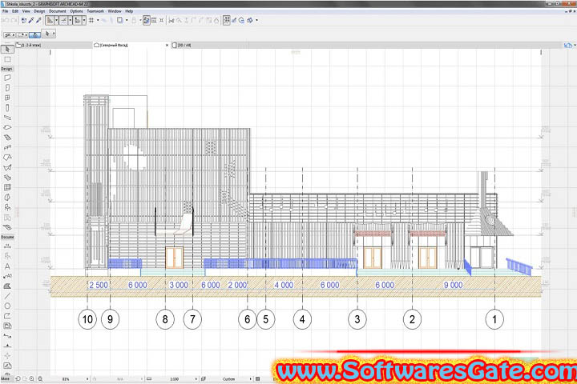This screenshot has width=577, height=384.
Task: Click the Pick Up Parameters eyedropper
Action: click(31, 21)
